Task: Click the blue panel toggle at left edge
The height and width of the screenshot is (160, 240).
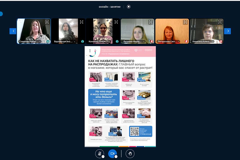Action: (1, 14)
